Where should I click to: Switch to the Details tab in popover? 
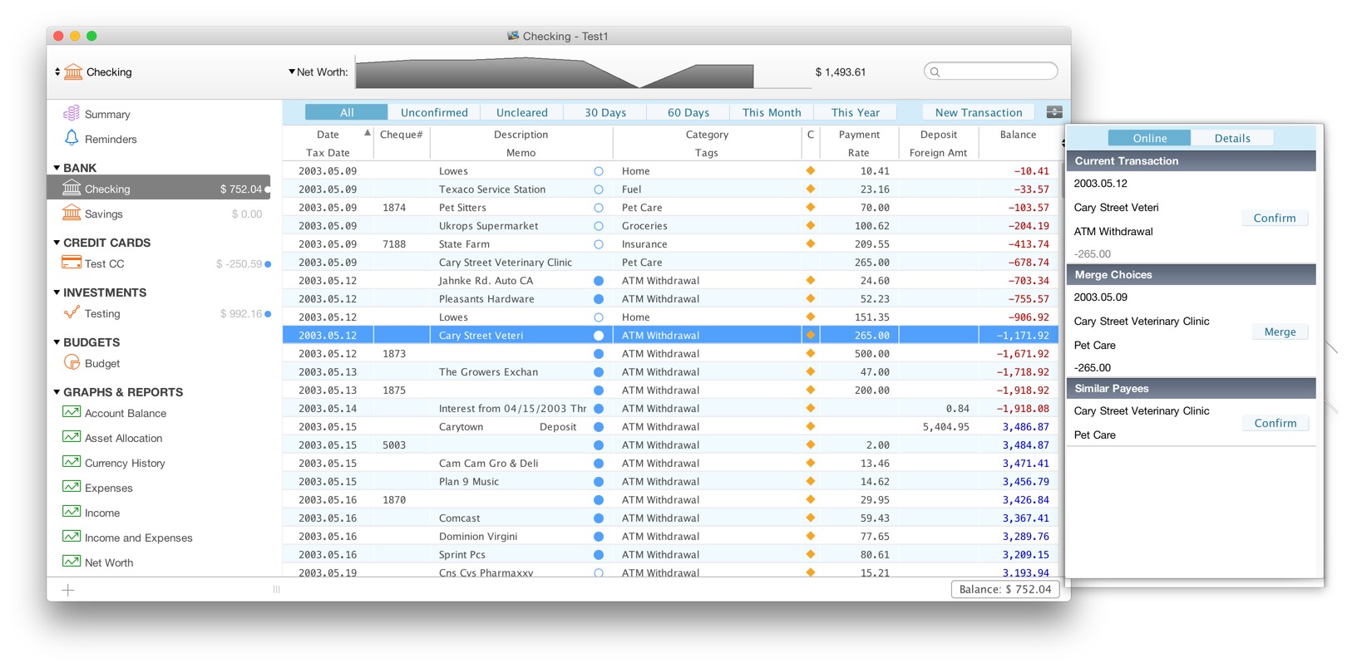coord(1231,138)
